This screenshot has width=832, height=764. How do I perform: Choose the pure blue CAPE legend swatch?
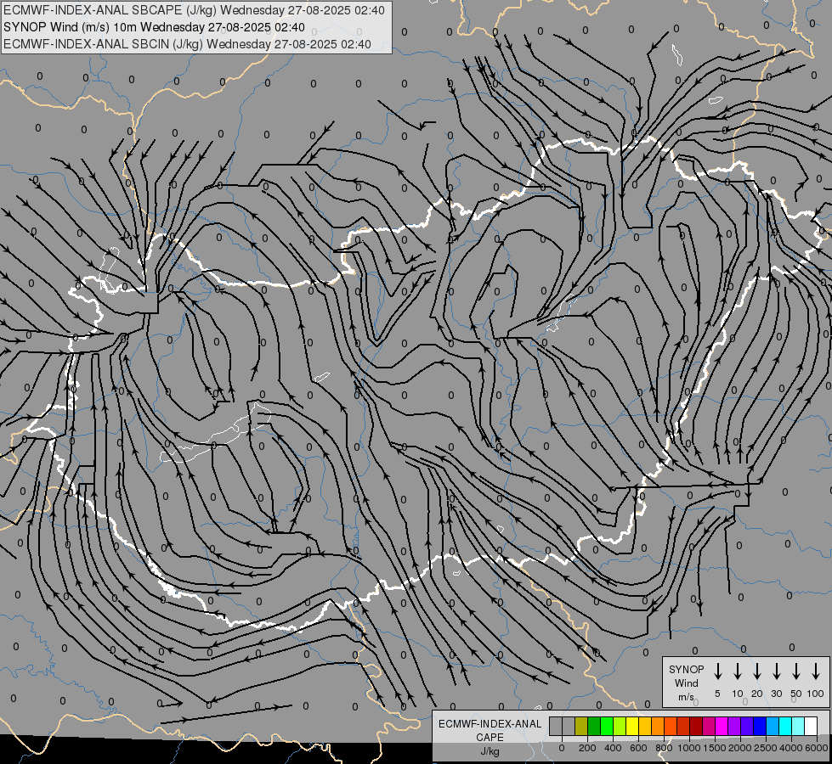pyautogui.click(x=760, y=726)
